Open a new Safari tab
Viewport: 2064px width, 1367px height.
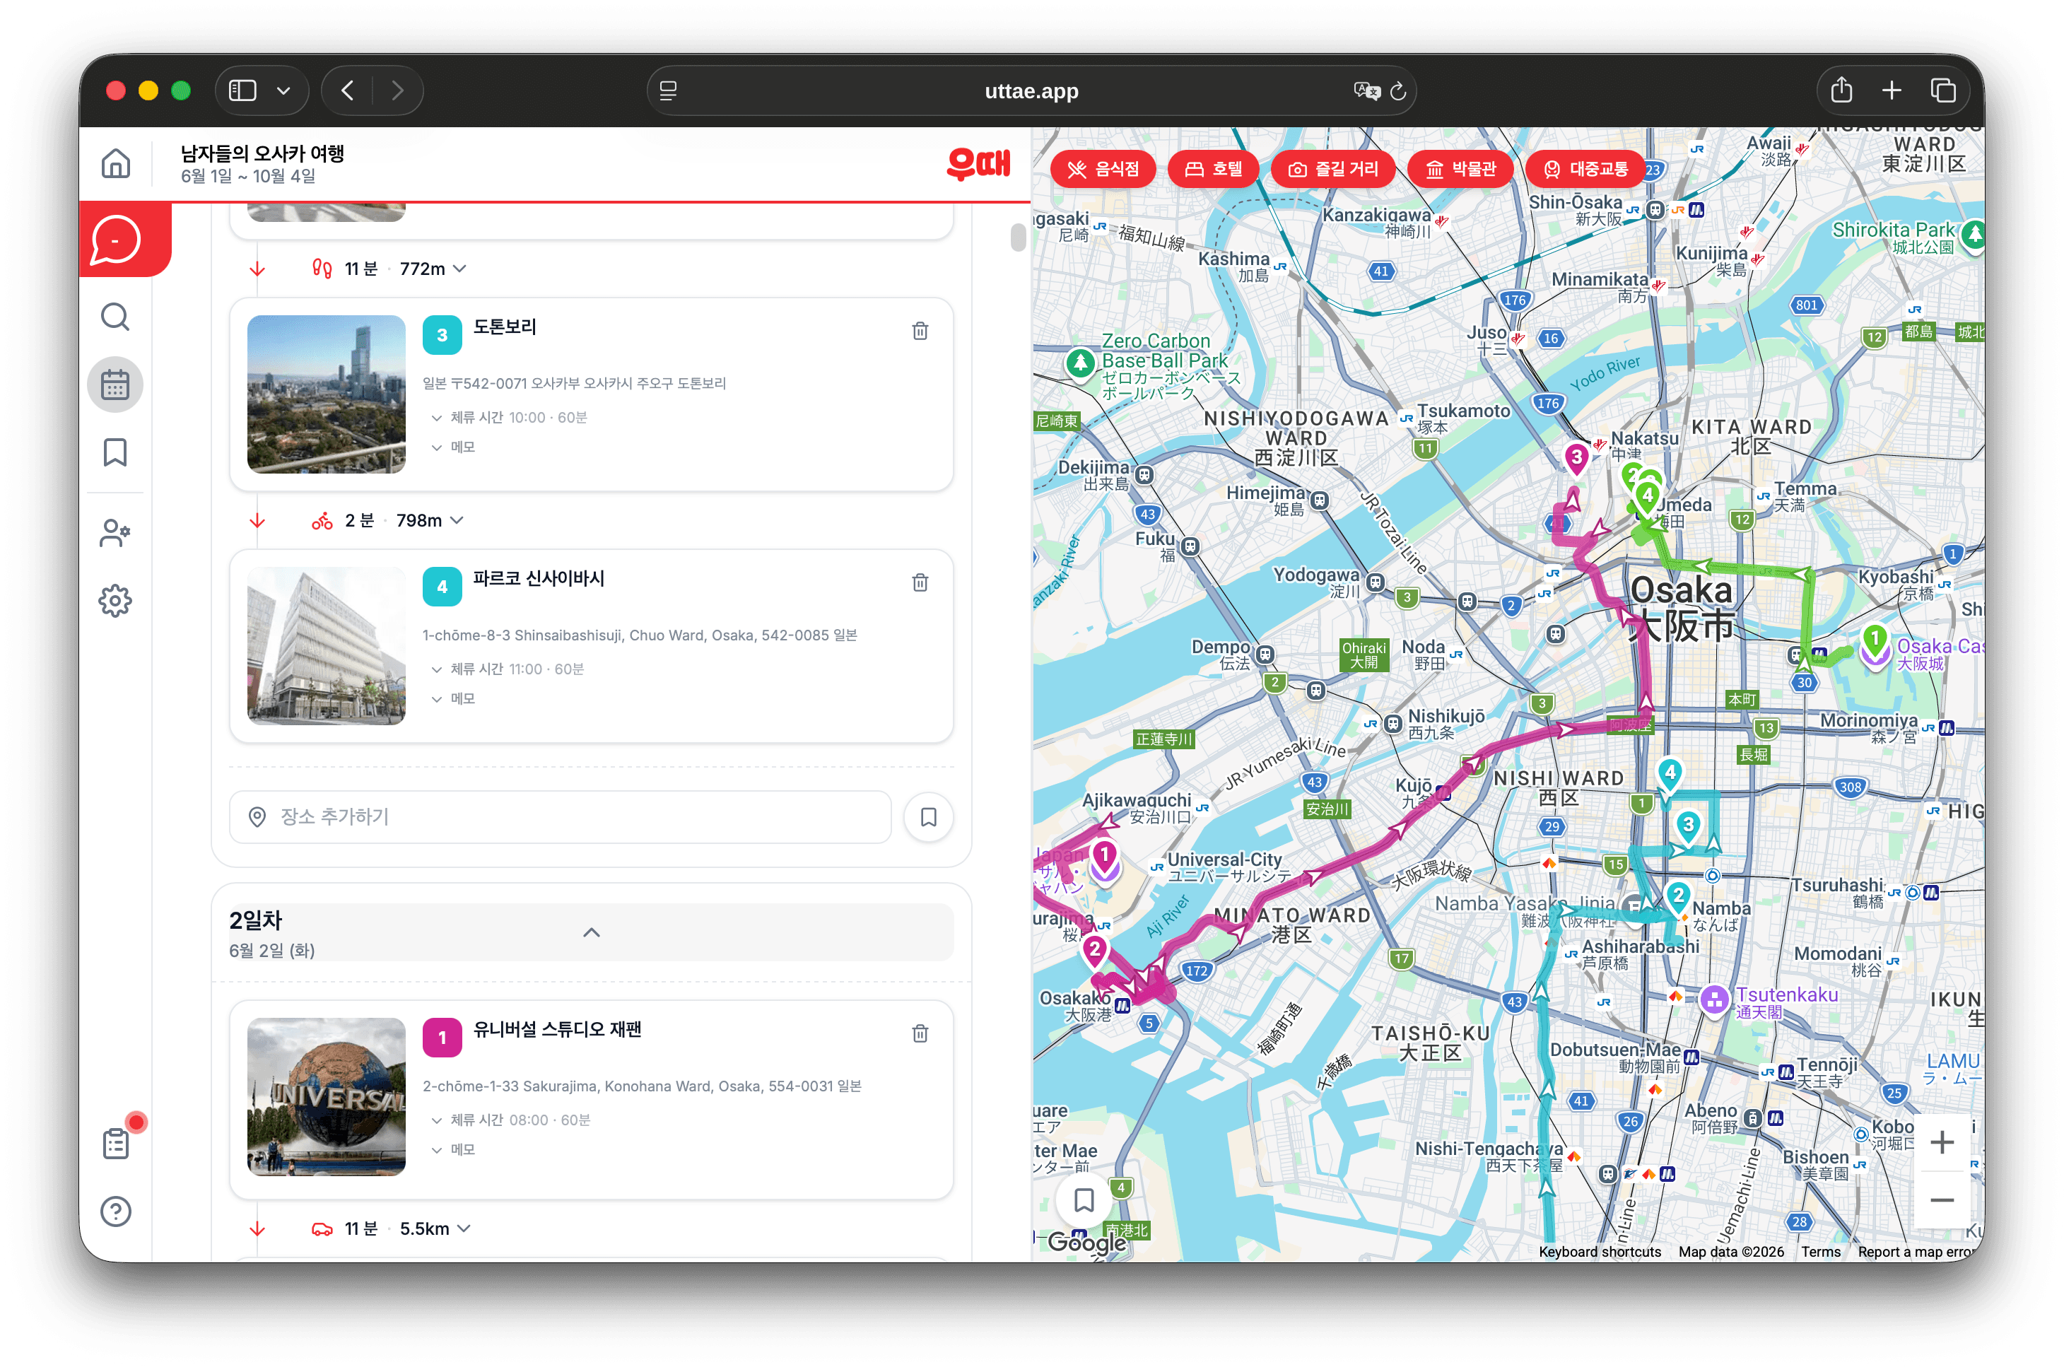point(1892,90)
